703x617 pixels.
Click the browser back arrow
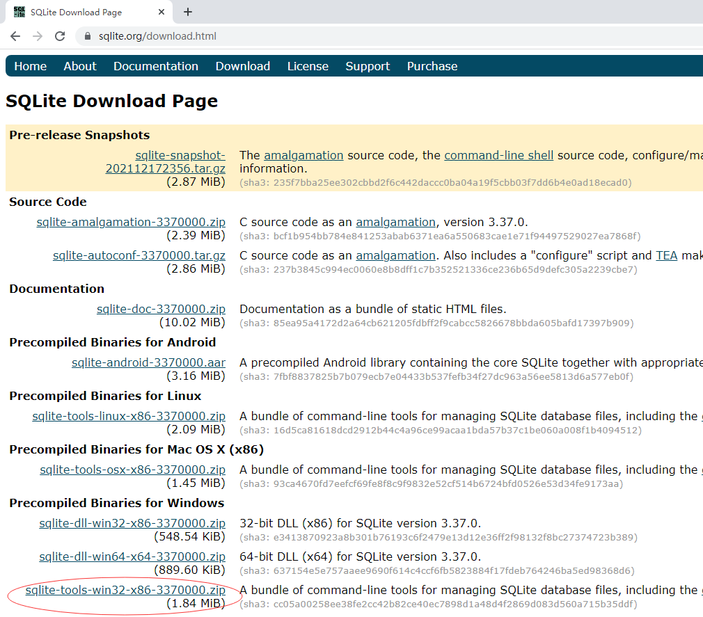(15, 36)
